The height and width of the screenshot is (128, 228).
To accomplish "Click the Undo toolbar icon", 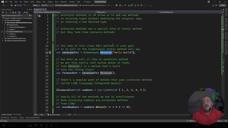I will [x=24, y=5].
